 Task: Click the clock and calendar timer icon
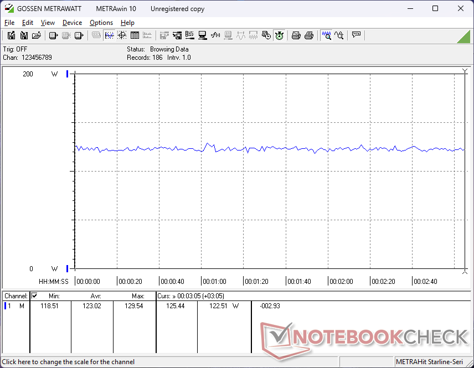(x=266, y=35)
